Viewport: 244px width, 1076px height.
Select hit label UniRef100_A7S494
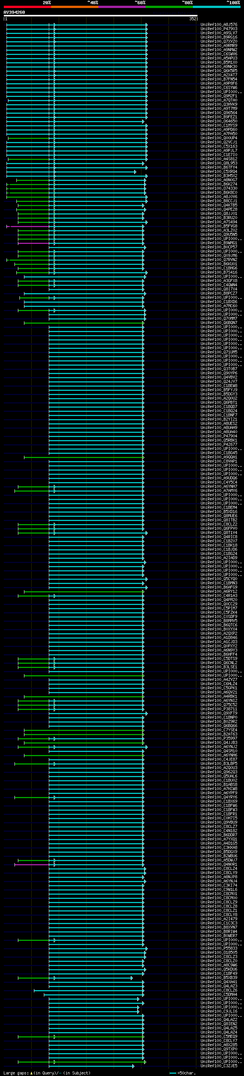pyautogui.click(x=219, y=222)
